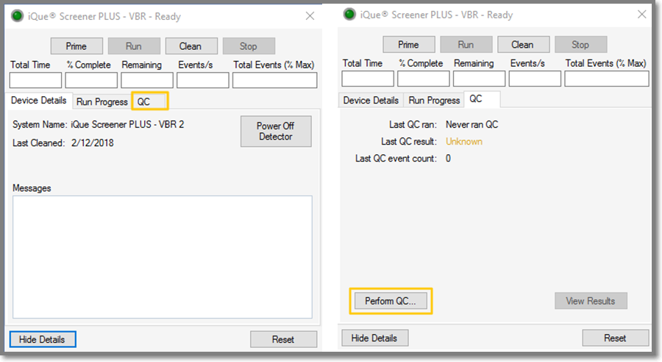Click the orange Unknown QC result text
This screenshot has width=662, height=362.
click(x=463, y=142)
